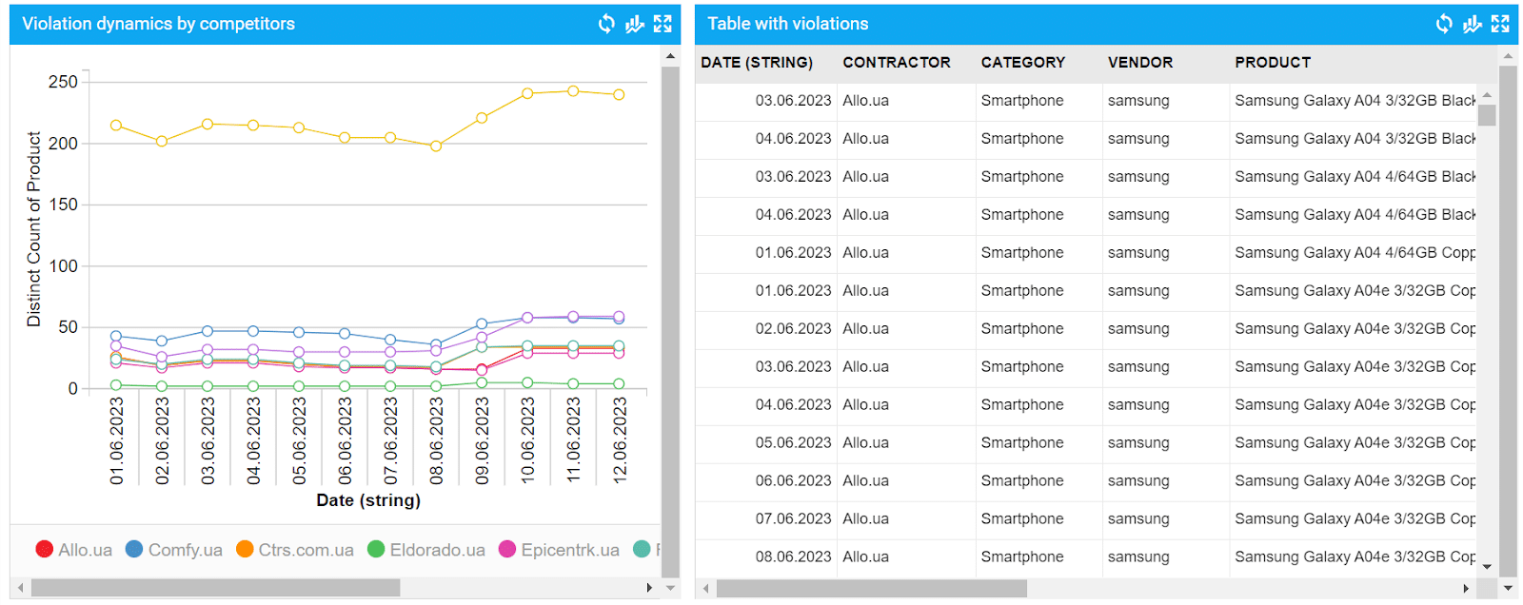Sort table by CATEGORY column header
This screenshot has height=605, width=1523.
[1022, 63]
